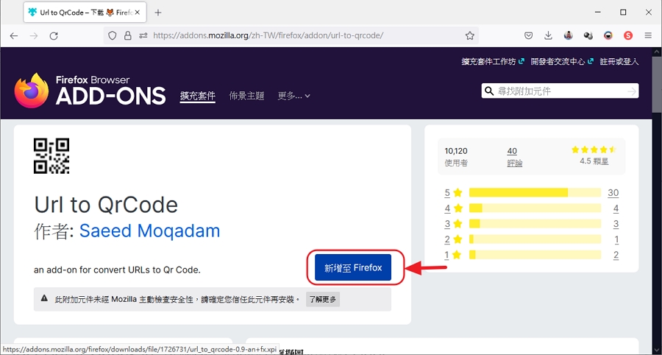Open the Pocket save icon

click(528, 36)
